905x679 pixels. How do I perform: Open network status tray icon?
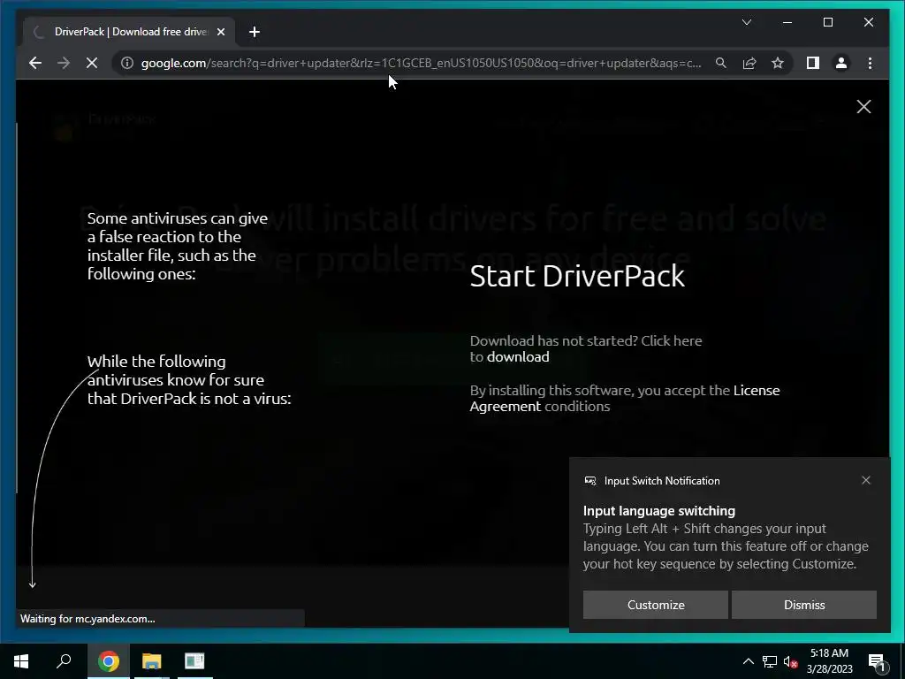770,661
